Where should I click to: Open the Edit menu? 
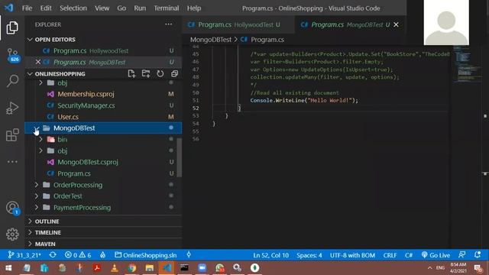(x=46, y=8)
